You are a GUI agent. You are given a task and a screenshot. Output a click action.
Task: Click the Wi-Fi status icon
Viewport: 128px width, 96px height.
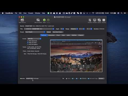(x=93, y=13)
